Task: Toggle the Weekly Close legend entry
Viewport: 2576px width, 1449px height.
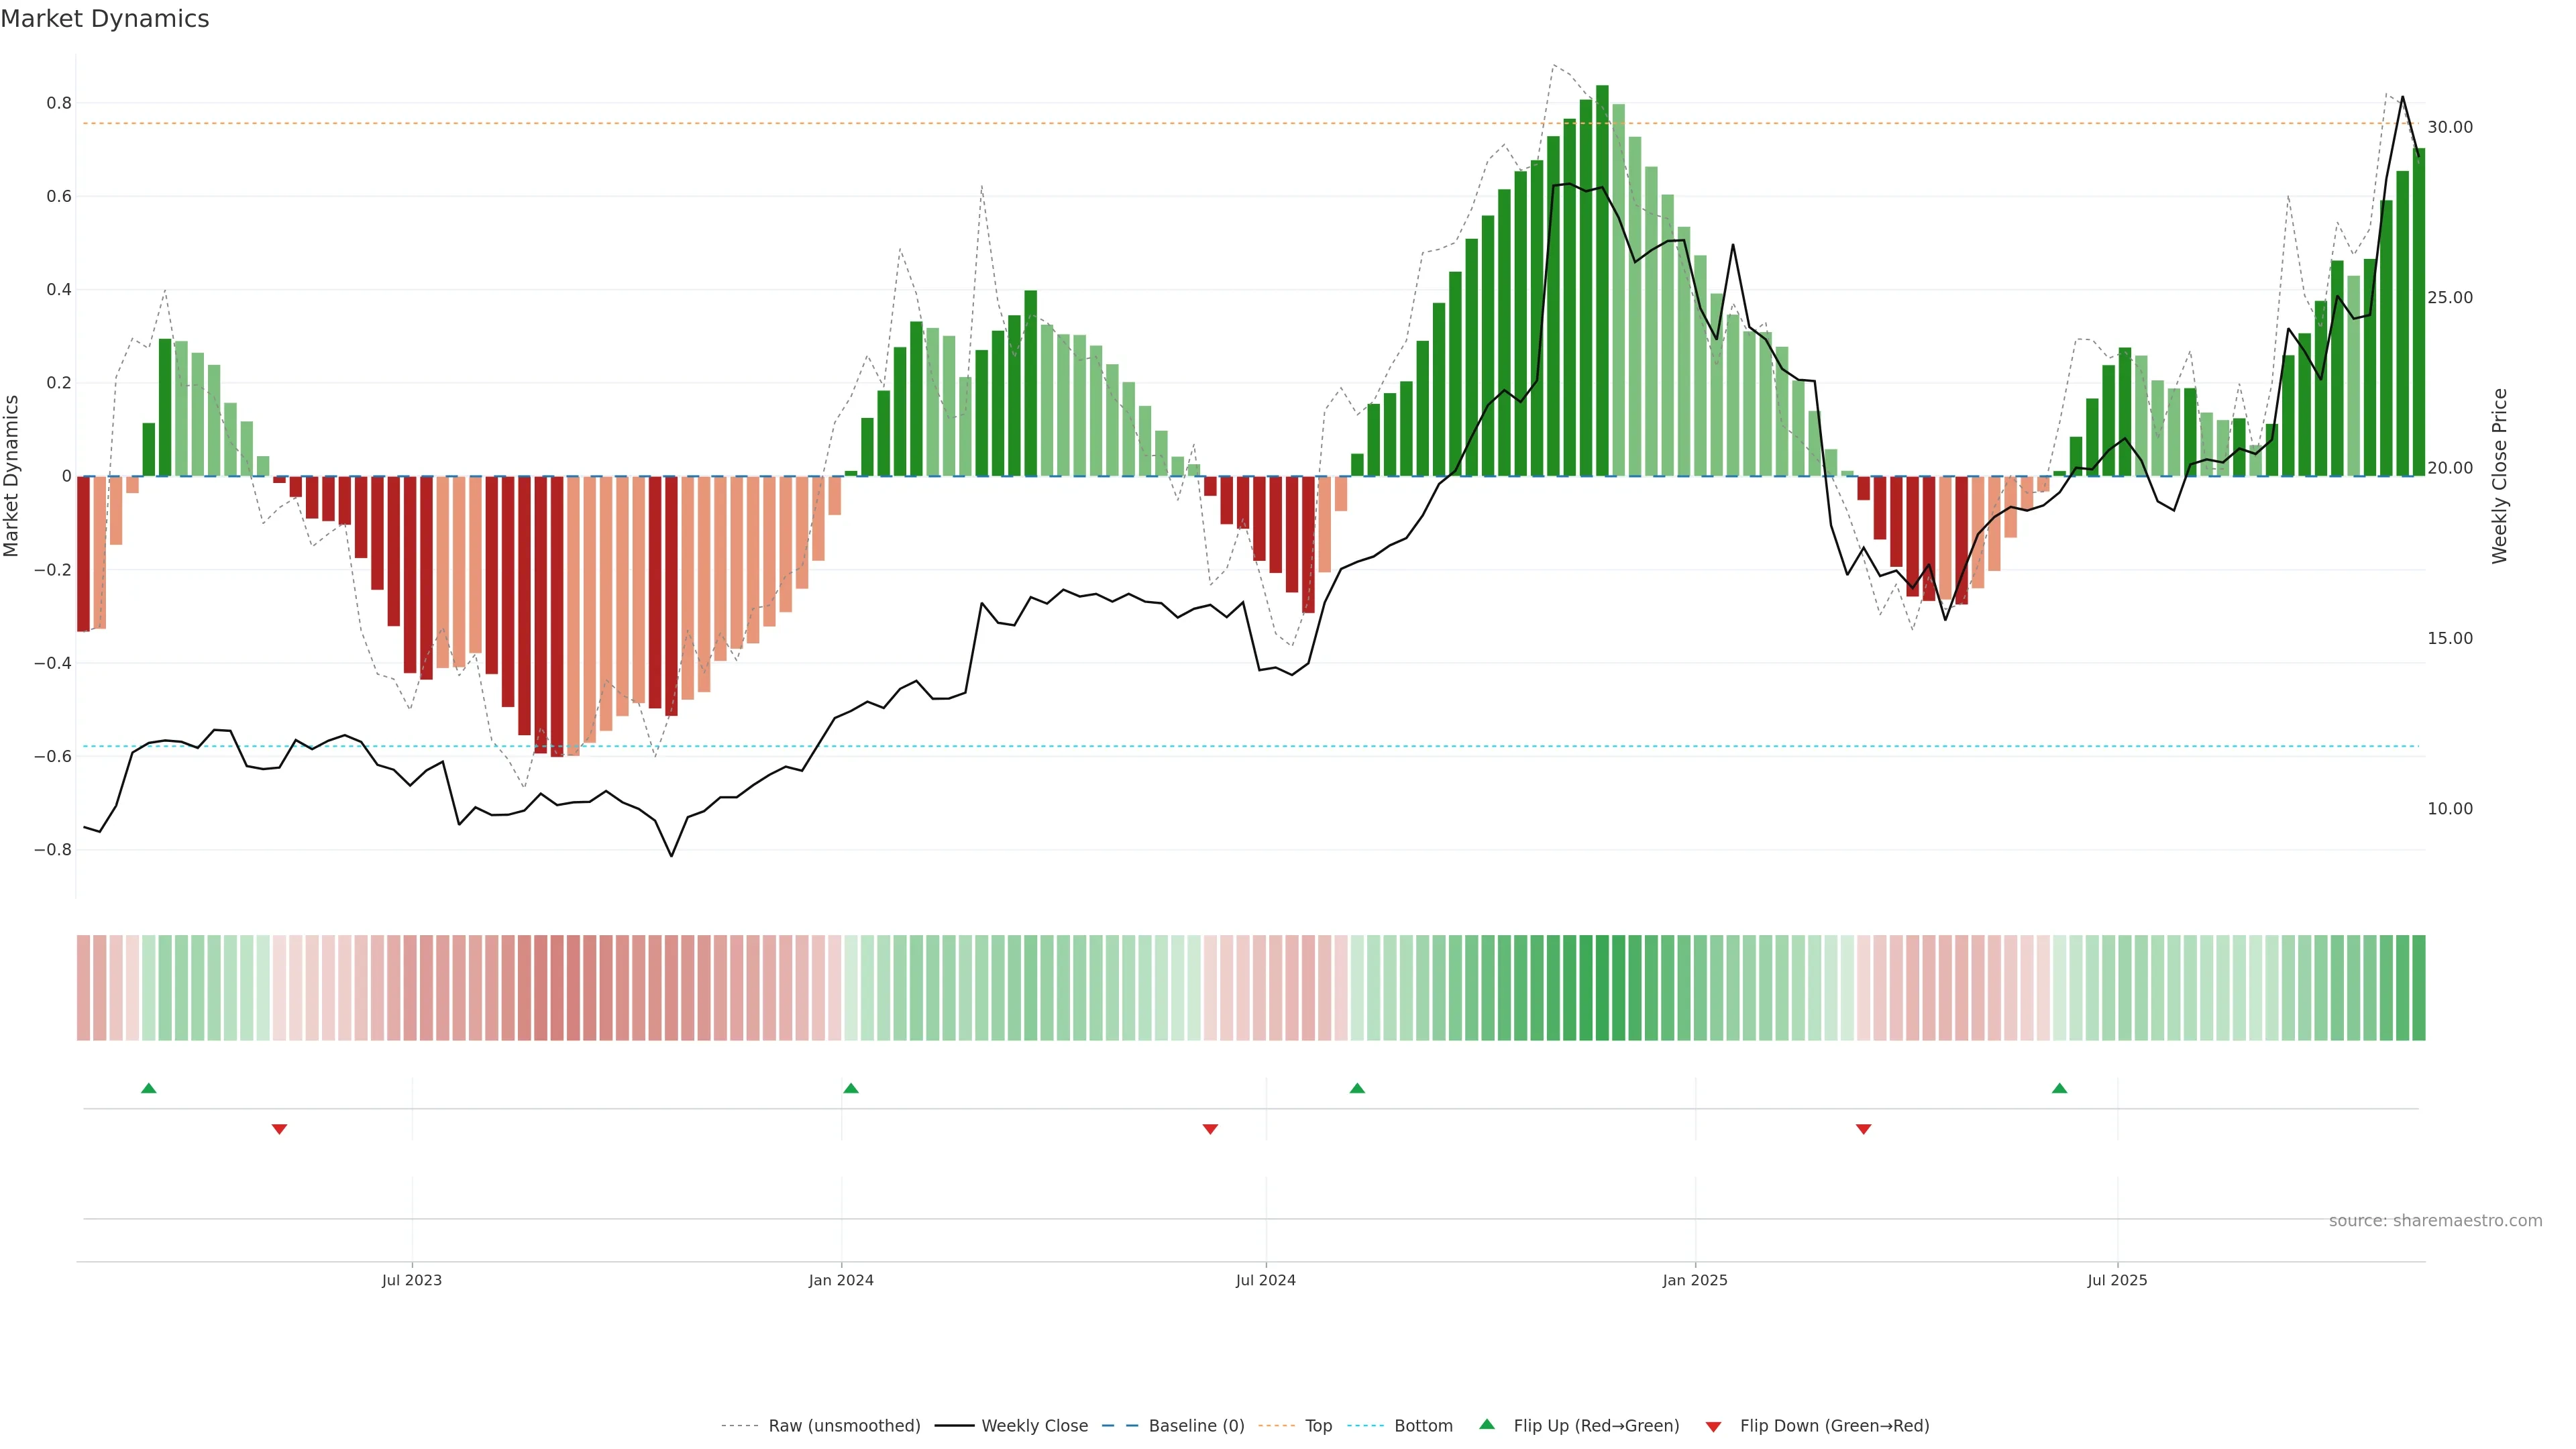Action: tap(1034, 1426)
